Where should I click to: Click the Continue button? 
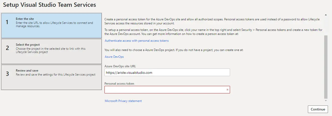tap(318, 109)
